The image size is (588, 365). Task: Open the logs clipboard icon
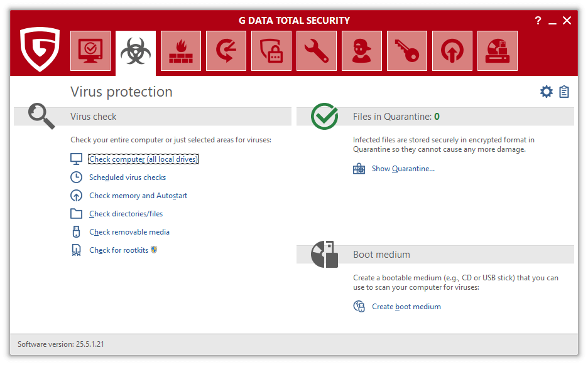[x=564, y=92]
